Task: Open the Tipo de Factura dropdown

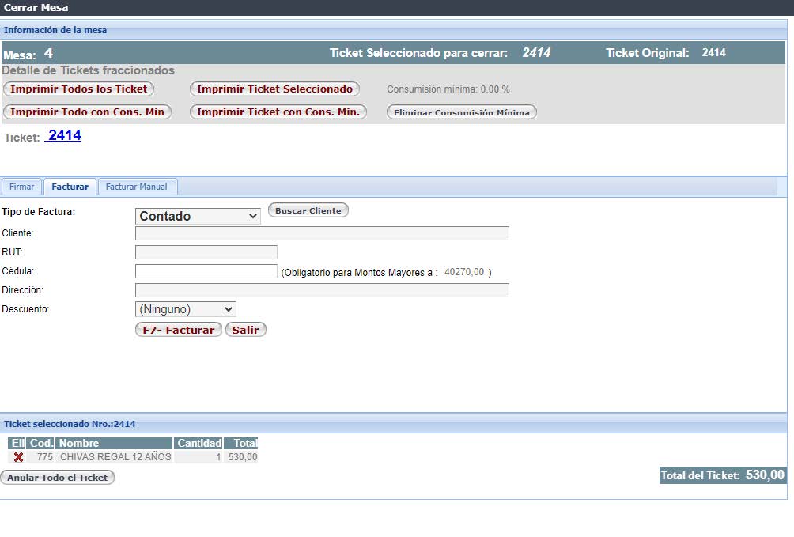Action: point(198,216)
